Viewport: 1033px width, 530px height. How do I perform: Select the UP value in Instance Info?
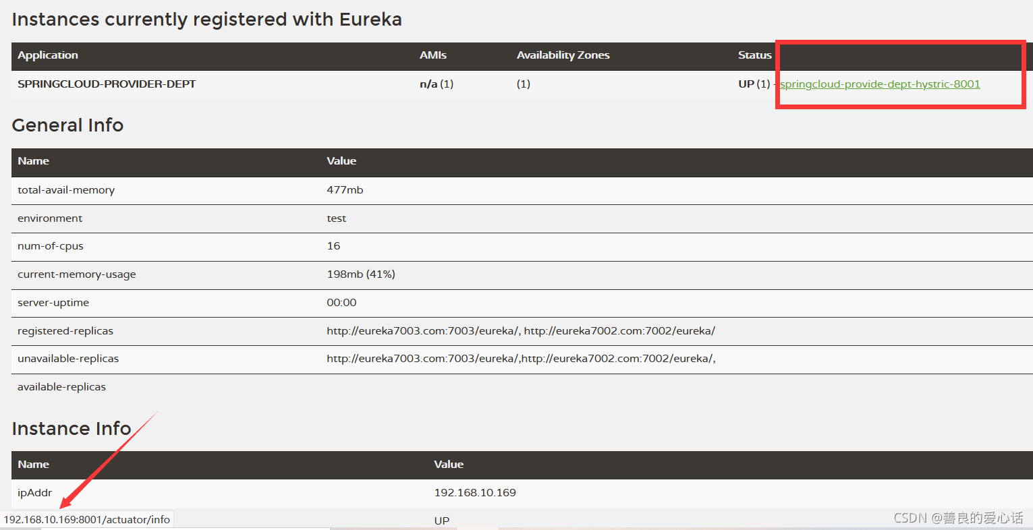(x=442, y=521)
